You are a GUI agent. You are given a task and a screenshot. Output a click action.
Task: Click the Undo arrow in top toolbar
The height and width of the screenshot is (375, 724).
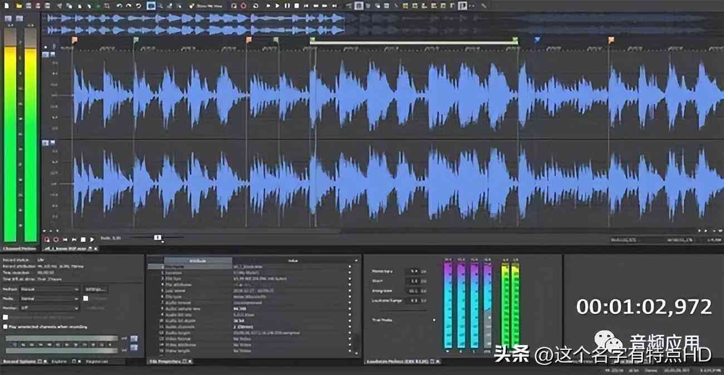tap(119, 5)
